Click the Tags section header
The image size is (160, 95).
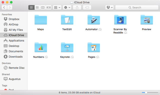click(x=4, y=86)
